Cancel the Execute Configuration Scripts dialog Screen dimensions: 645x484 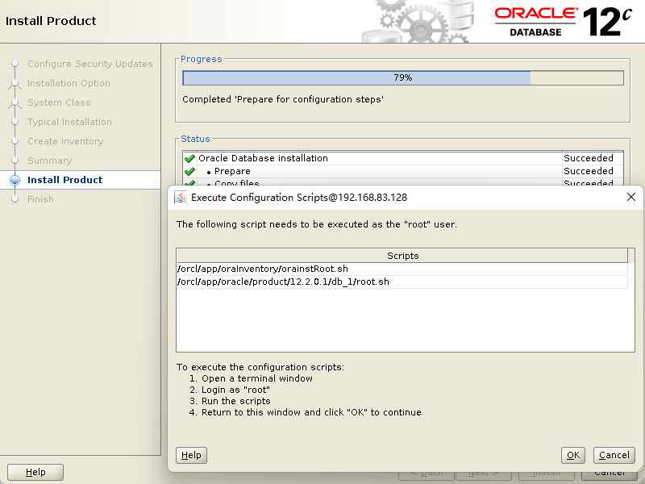pyautogui.click(x=614, y=455)
